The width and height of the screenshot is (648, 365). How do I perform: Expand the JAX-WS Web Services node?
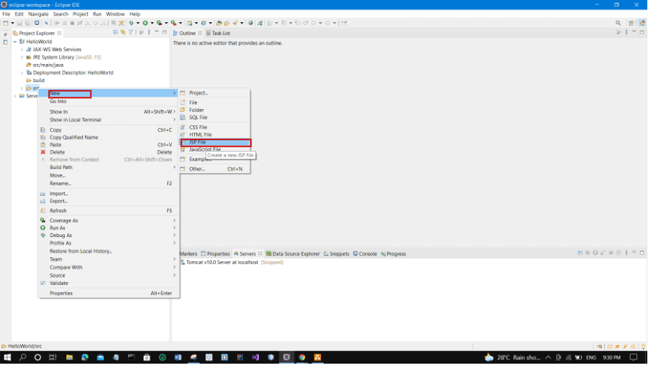coord(22,49)
